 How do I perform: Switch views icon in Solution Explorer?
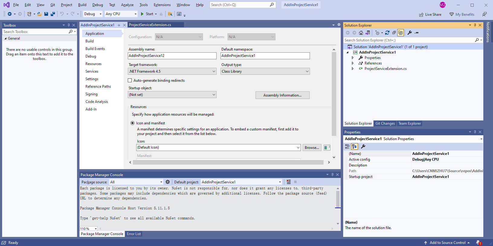[368, 33]
